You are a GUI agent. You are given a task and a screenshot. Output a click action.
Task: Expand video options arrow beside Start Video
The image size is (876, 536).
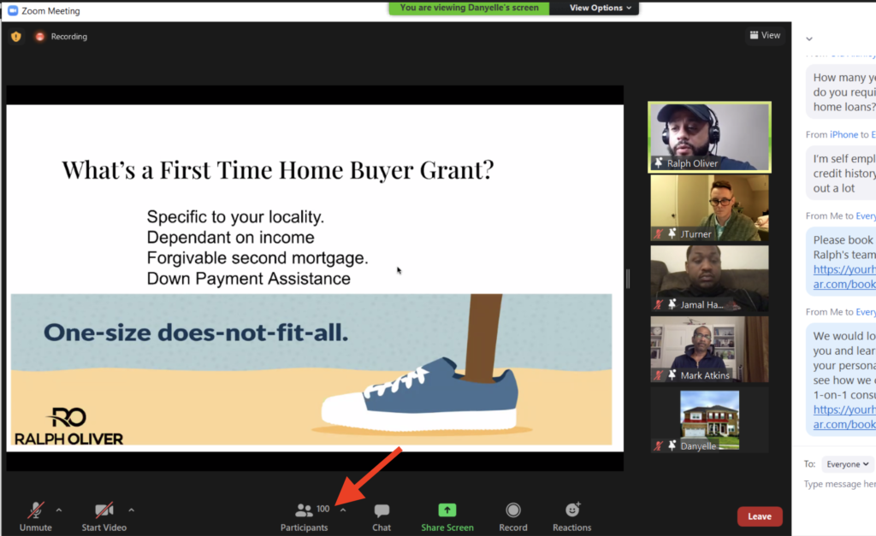pos(131,509)
